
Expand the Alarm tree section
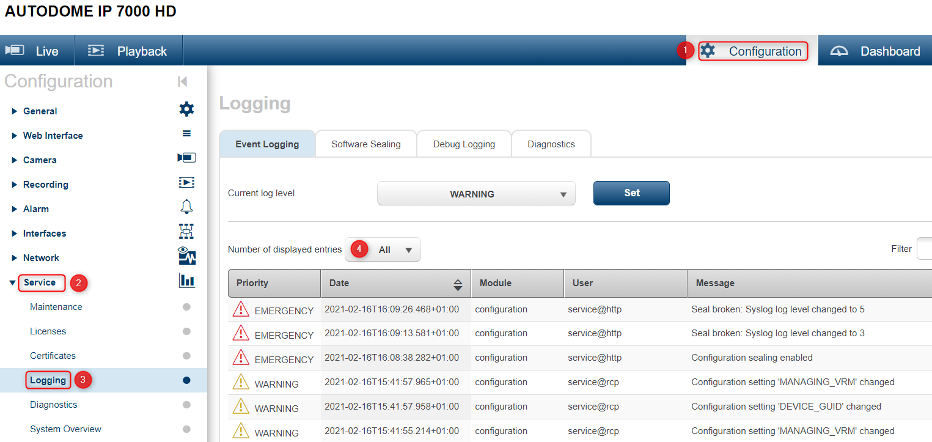(14, 209)
